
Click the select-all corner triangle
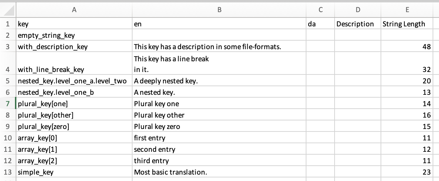8,10
